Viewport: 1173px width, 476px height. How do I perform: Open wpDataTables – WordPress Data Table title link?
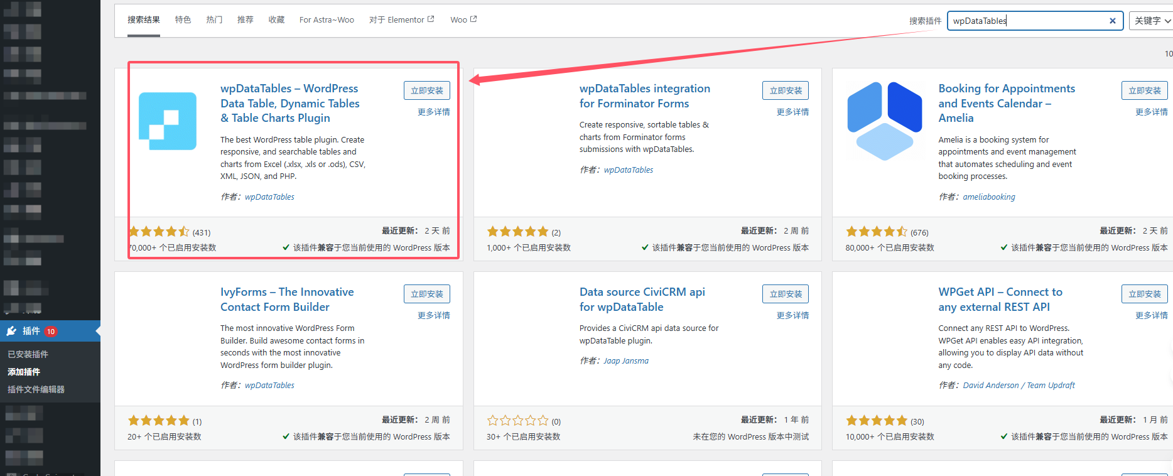click(x=290, y=103)
